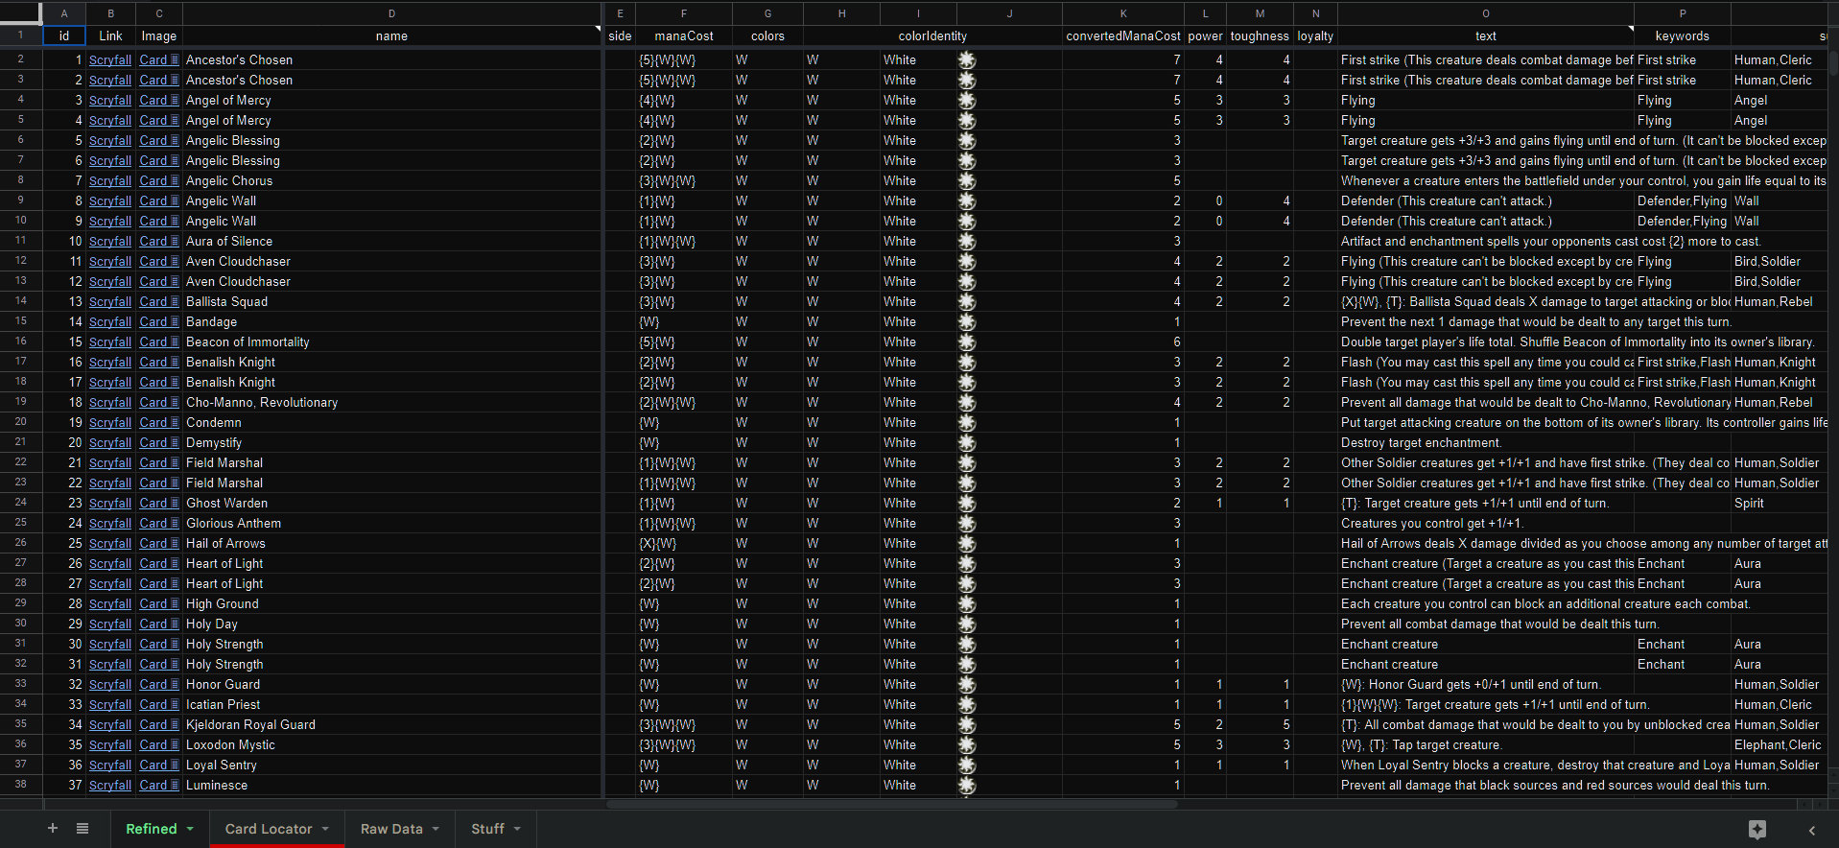Click the white mana symbol in Loyal Sentry row
This screenshot has width=1839, height=848.
[x=967, y=765]
